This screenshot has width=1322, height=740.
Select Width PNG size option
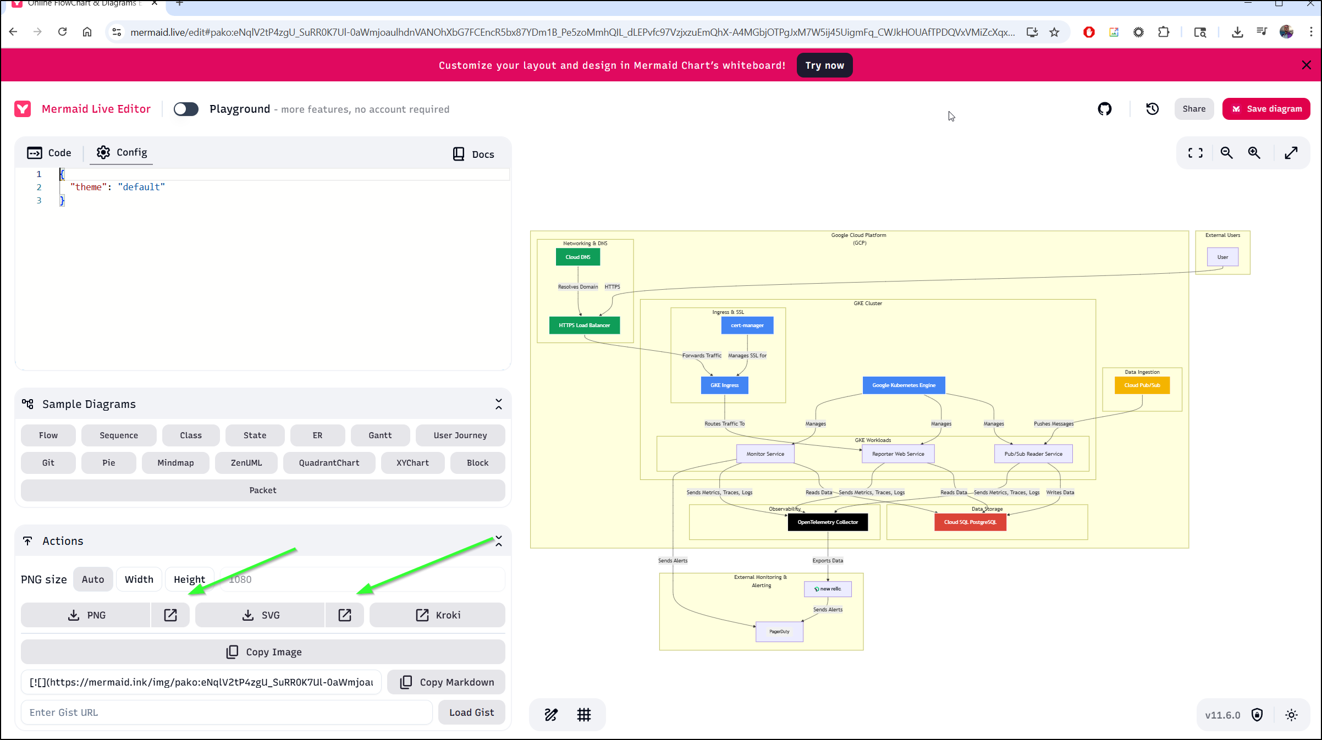coord(139,579)
